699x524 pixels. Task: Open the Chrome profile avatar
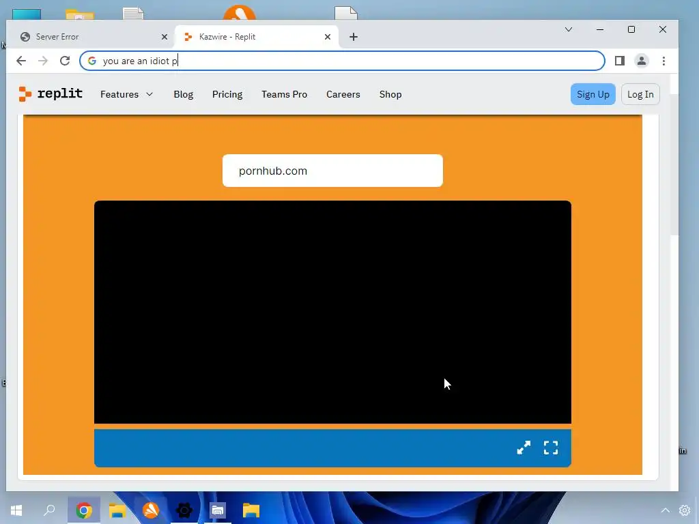(642, 61)
